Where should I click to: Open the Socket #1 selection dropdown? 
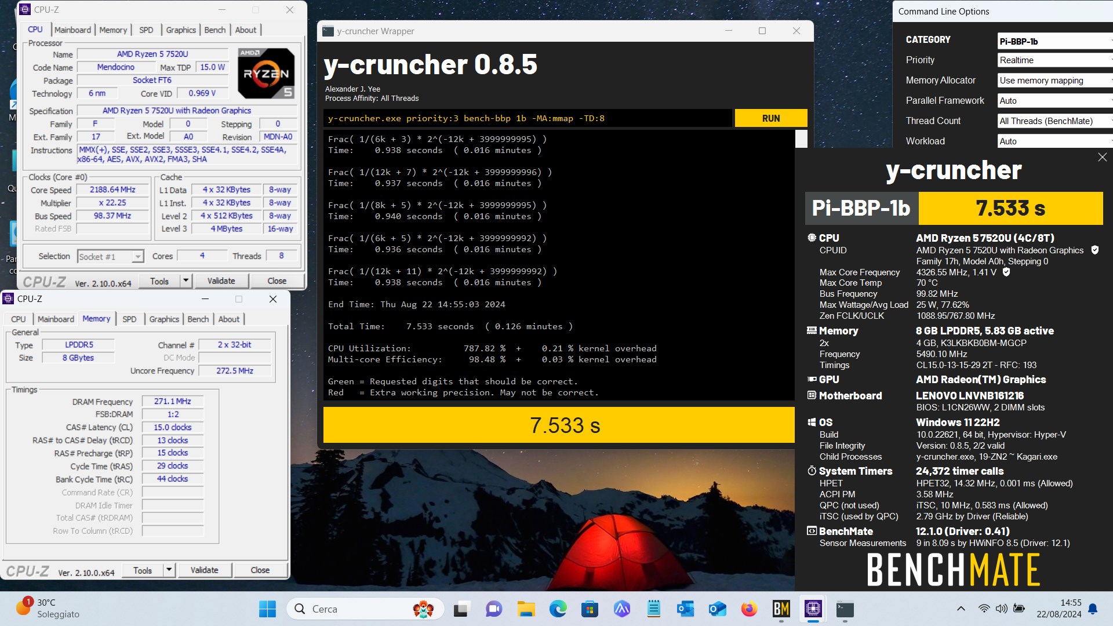tap(110, 256)
